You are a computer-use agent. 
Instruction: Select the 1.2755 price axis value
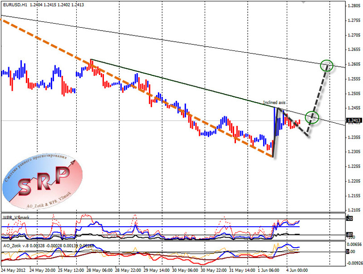click(x=354, y=20)
